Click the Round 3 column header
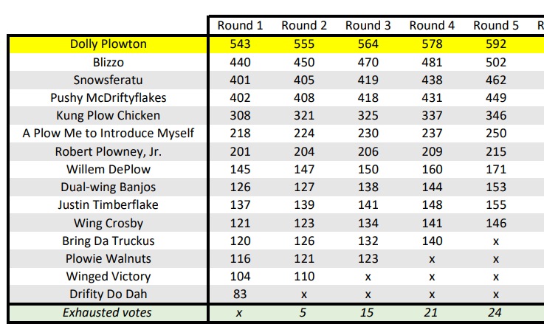 tap(368, 26)
